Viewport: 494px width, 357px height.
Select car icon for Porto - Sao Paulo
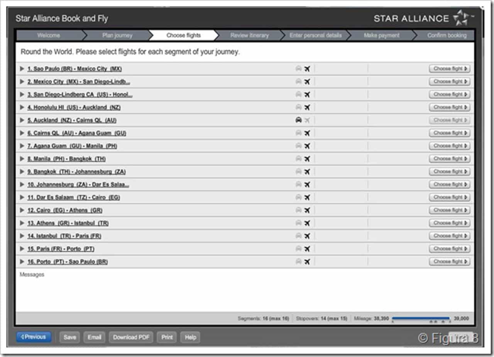[x=298, y=262]
